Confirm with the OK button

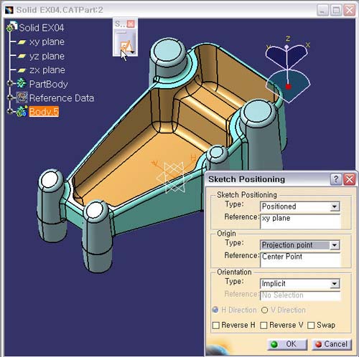pyautogui.click(x=287, y=344)
